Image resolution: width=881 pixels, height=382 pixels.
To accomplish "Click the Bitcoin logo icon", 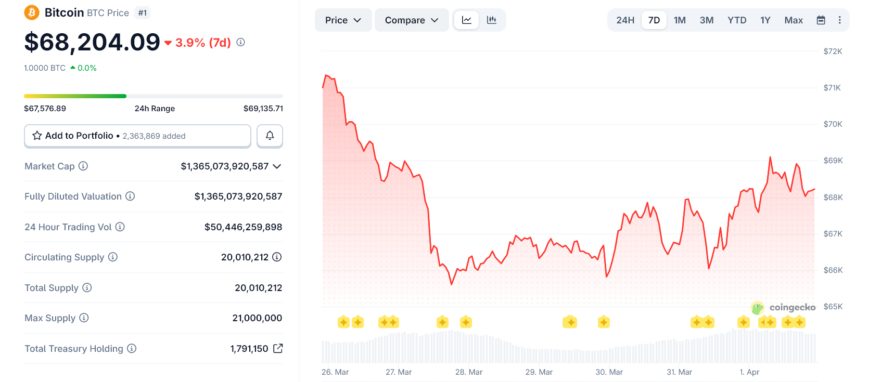I will [32, 12].
